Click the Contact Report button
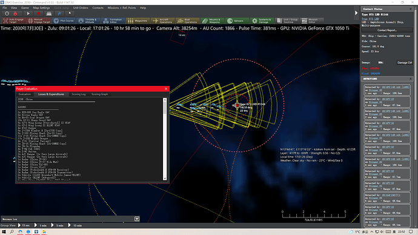Image resolution: width=418 pixels, height=235 pixels. click(x=387, y=30)
